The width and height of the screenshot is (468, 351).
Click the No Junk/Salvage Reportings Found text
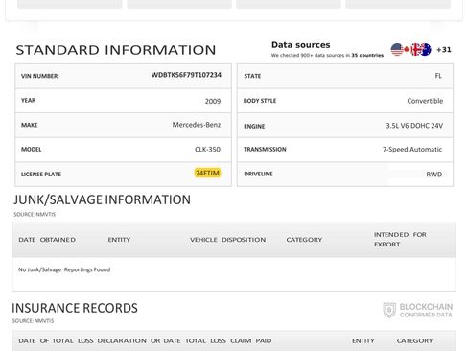click(64, 269)
